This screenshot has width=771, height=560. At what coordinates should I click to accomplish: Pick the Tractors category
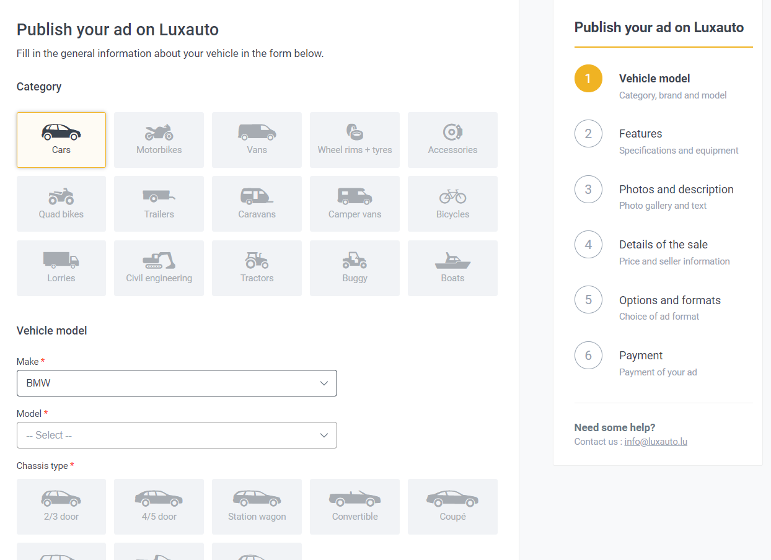(x=257, y=268)
